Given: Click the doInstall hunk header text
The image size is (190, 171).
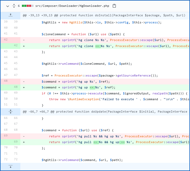Looking at the screenshot, I should [104, 15].
